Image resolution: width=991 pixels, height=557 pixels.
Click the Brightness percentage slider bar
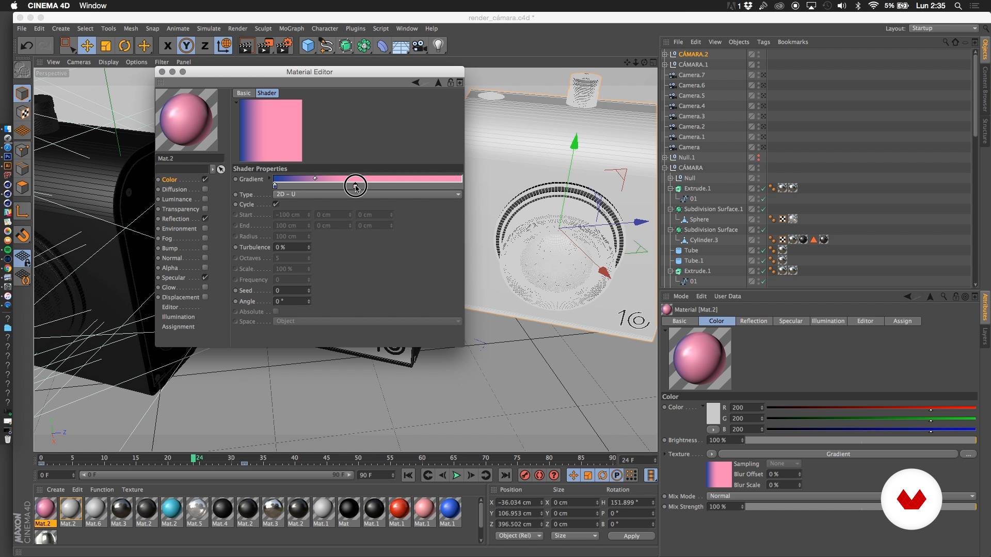pyautogui.click(x=860, y=440)
